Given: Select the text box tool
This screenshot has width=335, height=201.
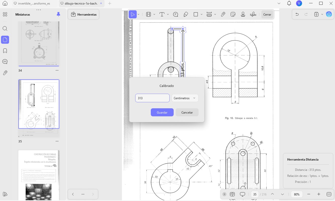Looking at the screenshot, I should pos(162,14).
